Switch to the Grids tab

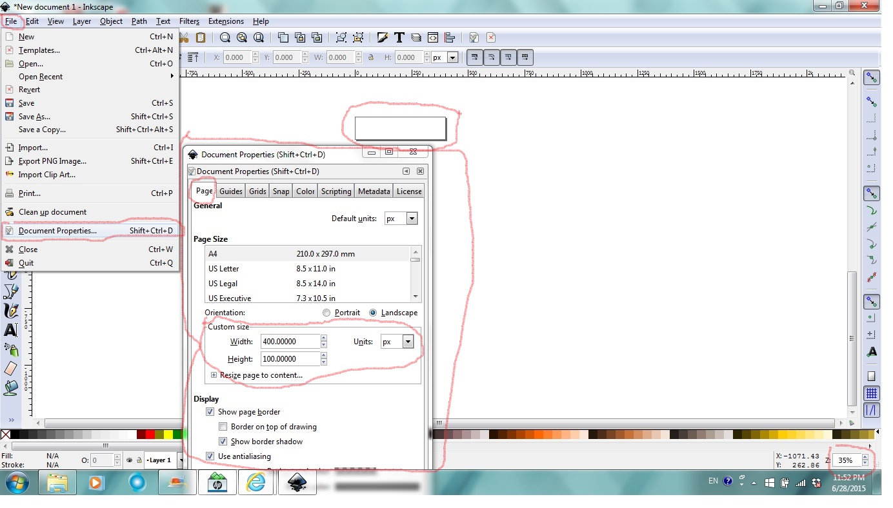point(257,191)
